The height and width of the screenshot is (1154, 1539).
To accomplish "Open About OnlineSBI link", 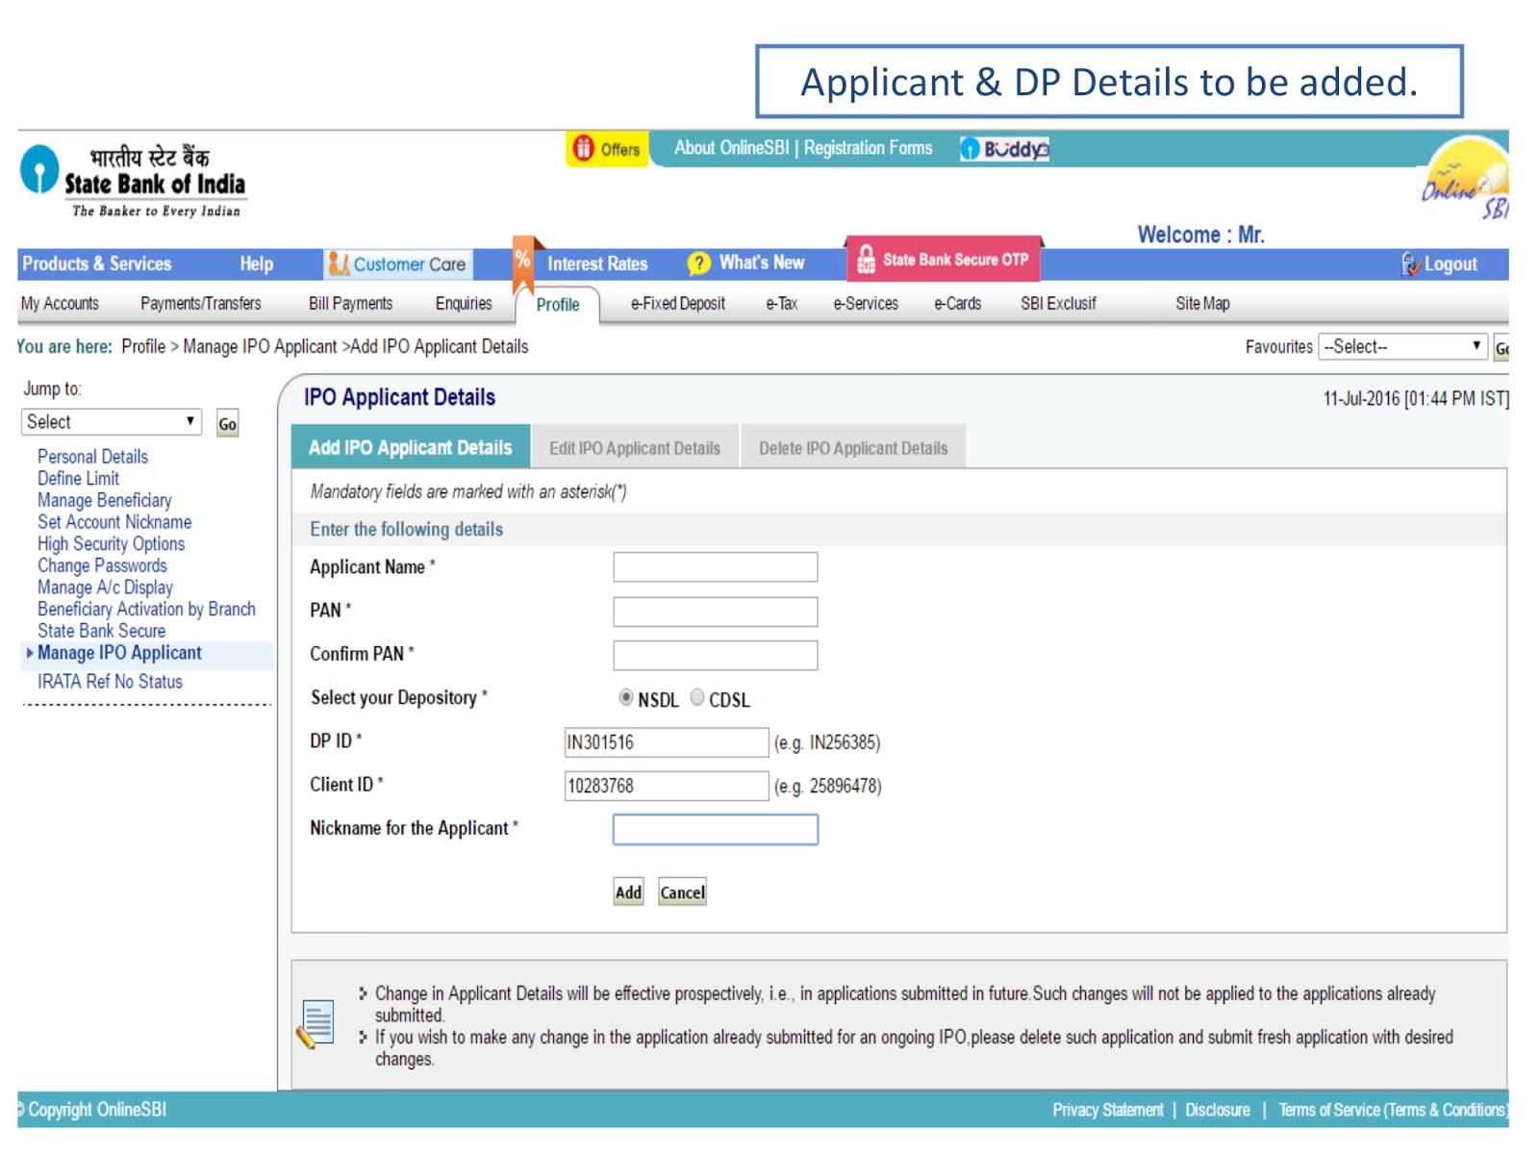I will point(731,148).
